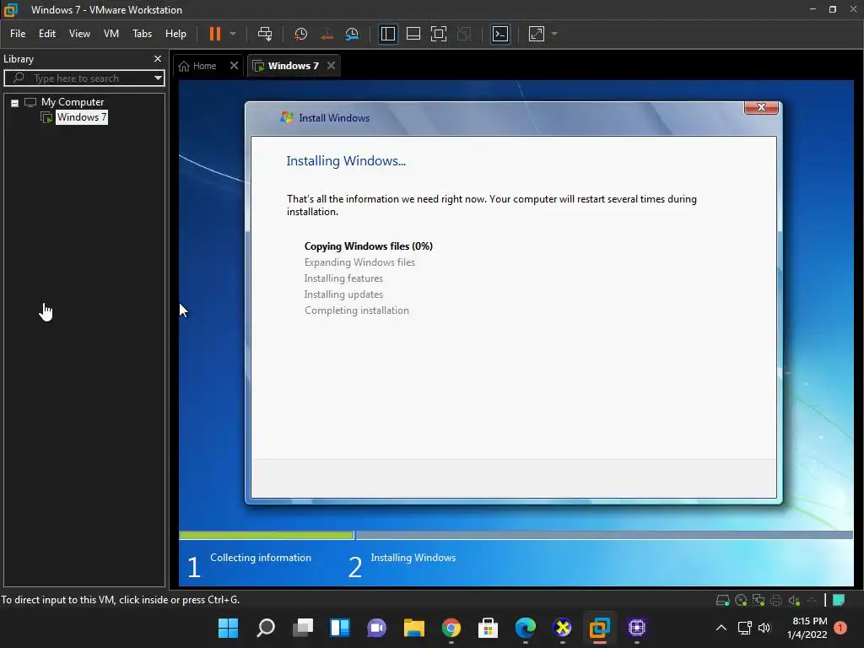Send Ctrl+Alt+Del to the virtual machine
This screenshot has width=864, height=648.
tap(265, 34)
